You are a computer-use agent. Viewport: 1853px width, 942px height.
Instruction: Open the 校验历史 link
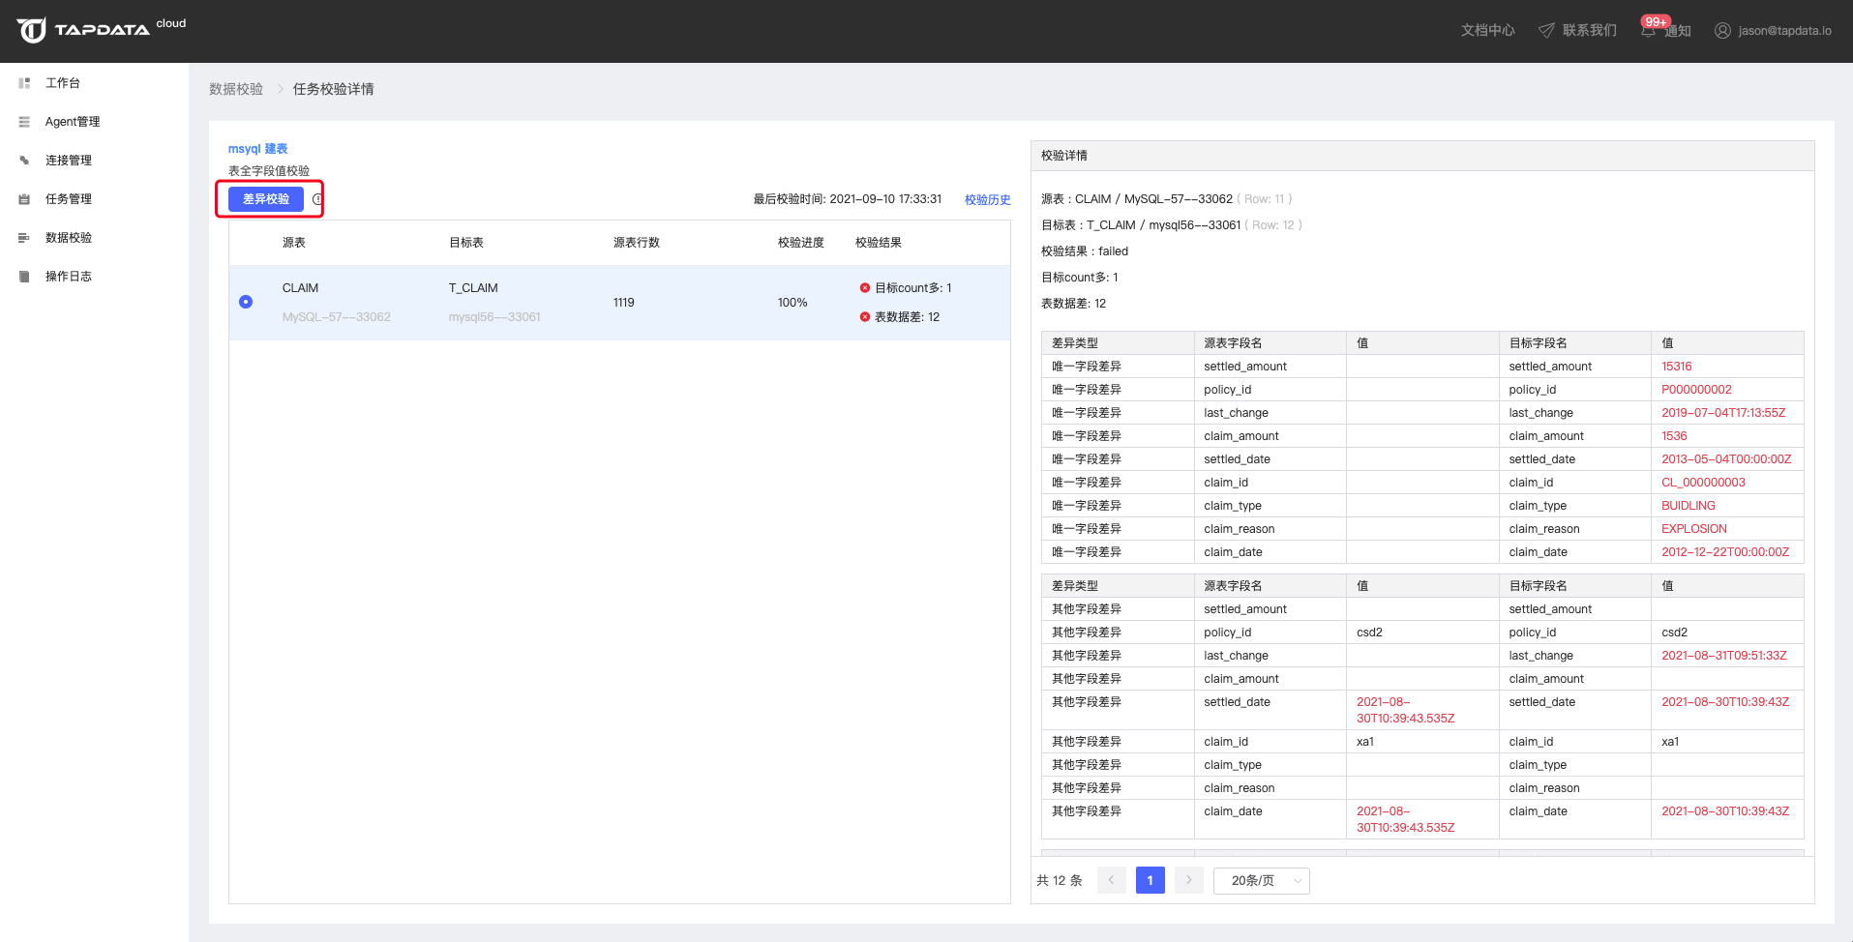click(987, 200)
